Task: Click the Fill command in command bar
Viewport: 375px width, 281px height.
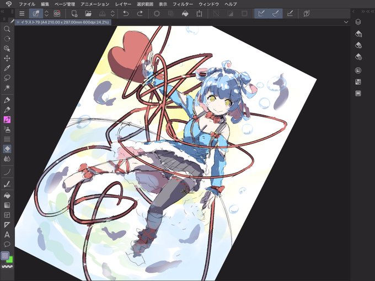Action: (185, 14)
